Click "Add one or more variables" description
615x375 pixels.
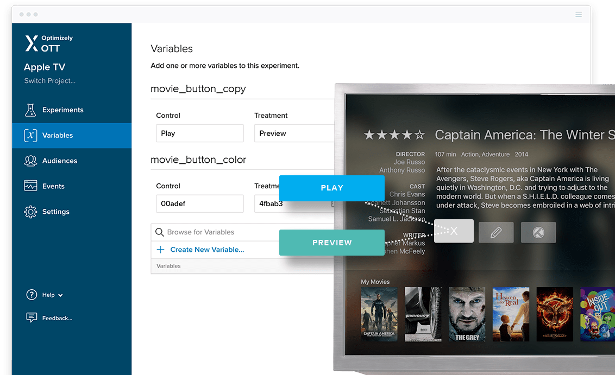click(x=225, y=66)
